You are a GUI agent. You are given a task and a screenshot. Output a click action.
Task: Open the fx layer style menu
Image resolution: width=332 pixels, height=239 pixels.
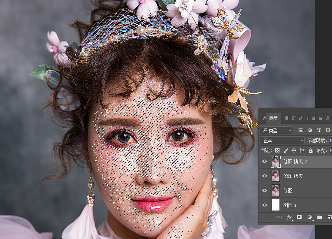tap(289, 217)
